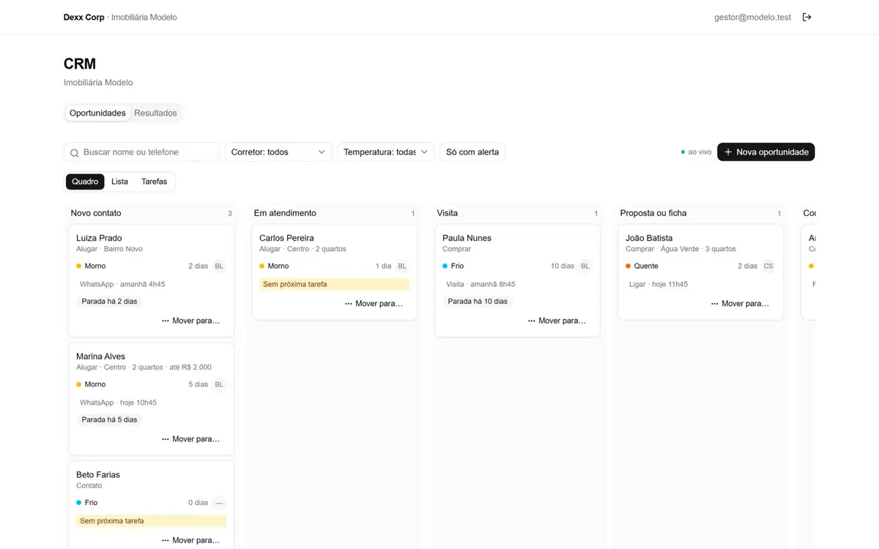Screen dimensions: 879x549
Task: Click the blue Frio dot on Paula Nunes card
Action: pos(445,266)
